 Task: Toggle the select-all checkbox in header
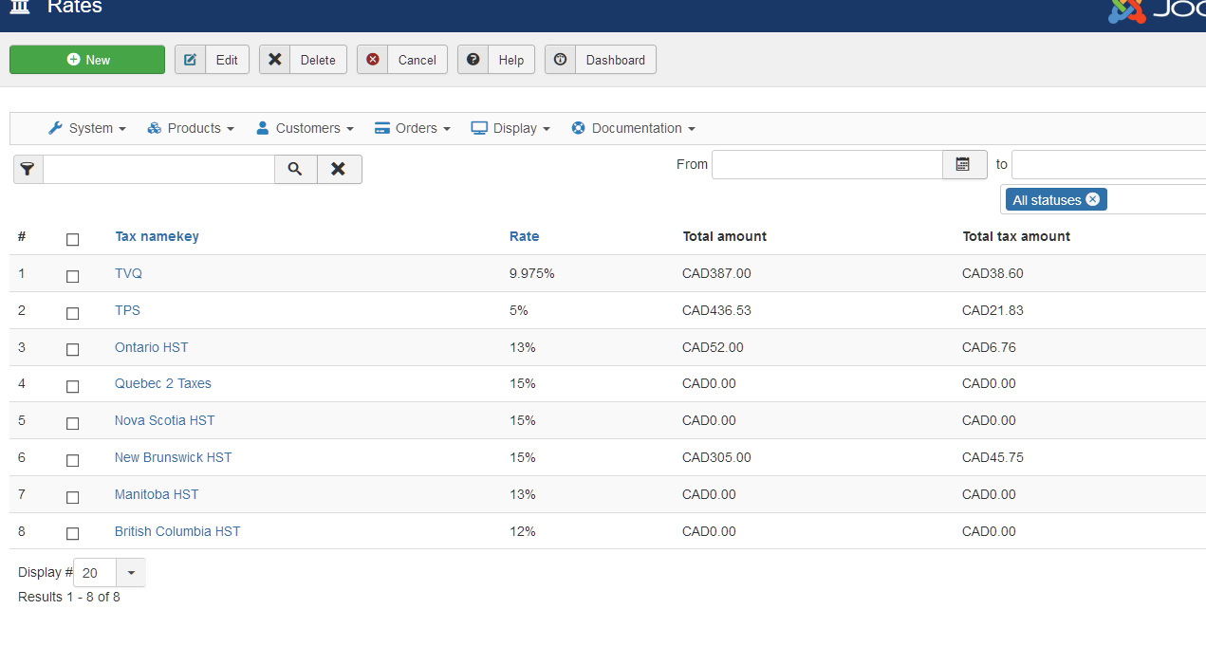[x=72, y=239]
